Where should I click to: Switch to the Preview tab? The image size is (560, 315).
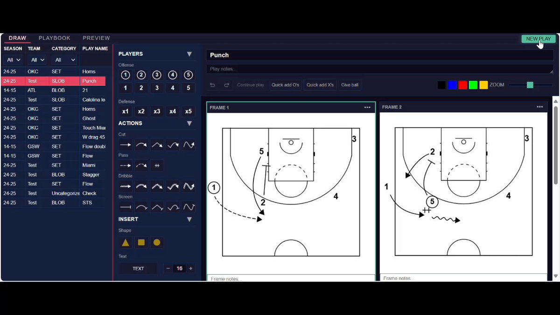coord(96,38)
